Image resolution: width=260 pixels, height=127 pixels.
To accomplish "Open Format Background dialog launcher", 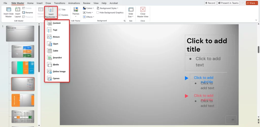I will (124, 21).
